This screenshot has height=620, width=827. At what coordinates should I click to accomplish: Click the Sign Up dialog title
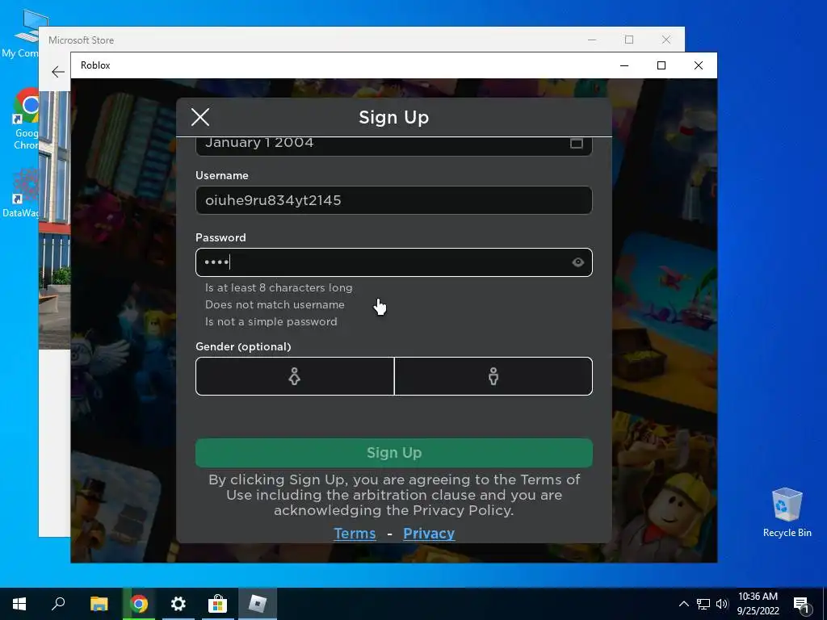[x=393, y=117]
